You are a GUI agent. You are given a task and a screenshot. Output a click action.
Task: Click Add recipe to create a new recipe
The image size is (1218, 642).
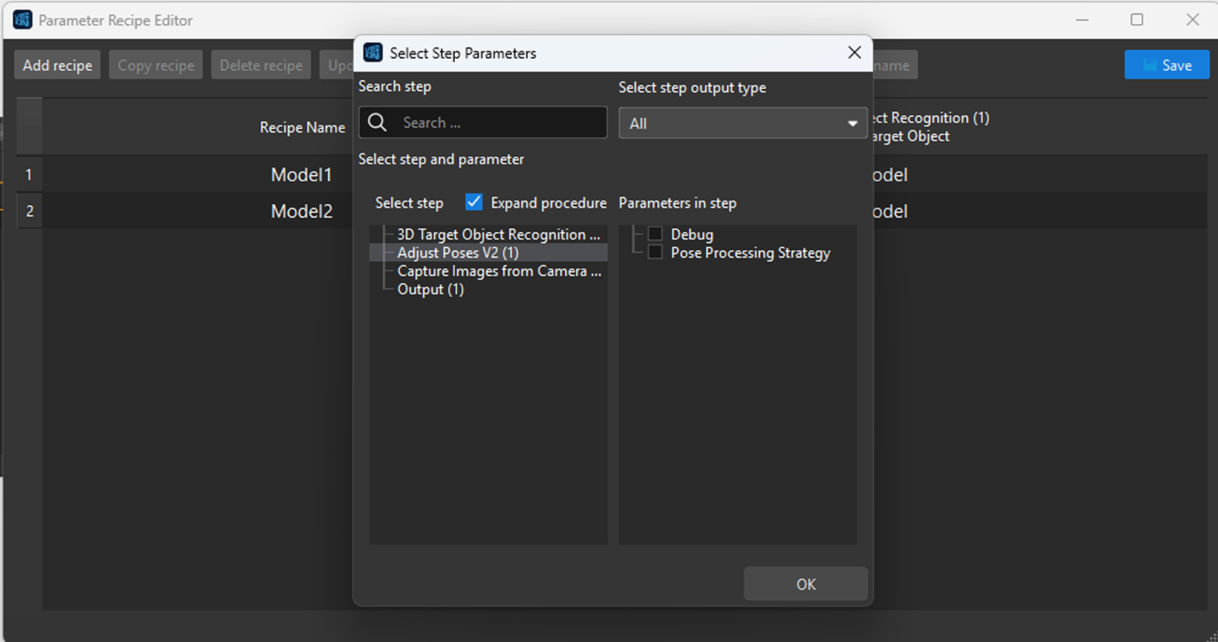(x=57, y=64)
